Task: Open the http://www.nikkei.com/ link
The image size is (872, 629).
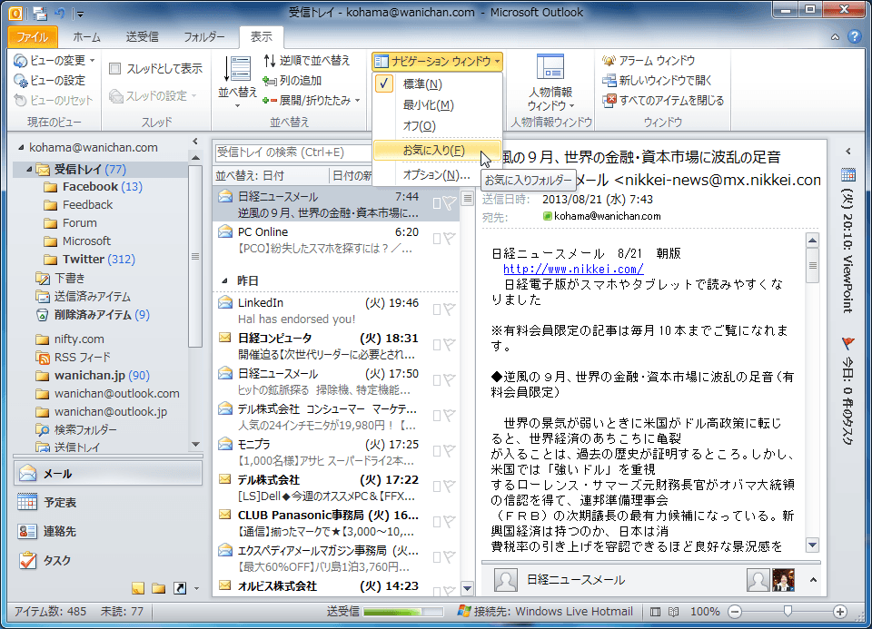Action: point(573,269)
